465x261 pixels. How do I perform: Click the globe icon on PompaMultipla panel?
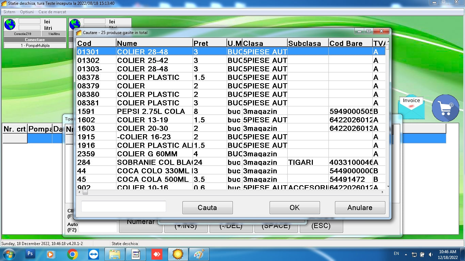[x=10, y=25]
